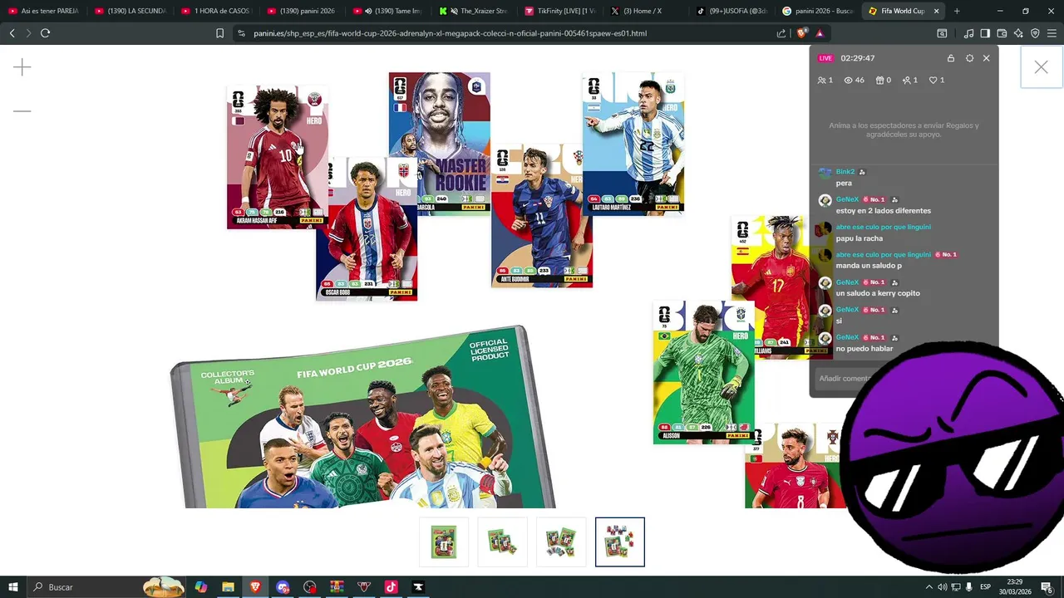Switch to the TikFinity LIVE tab

coord(559,11)
